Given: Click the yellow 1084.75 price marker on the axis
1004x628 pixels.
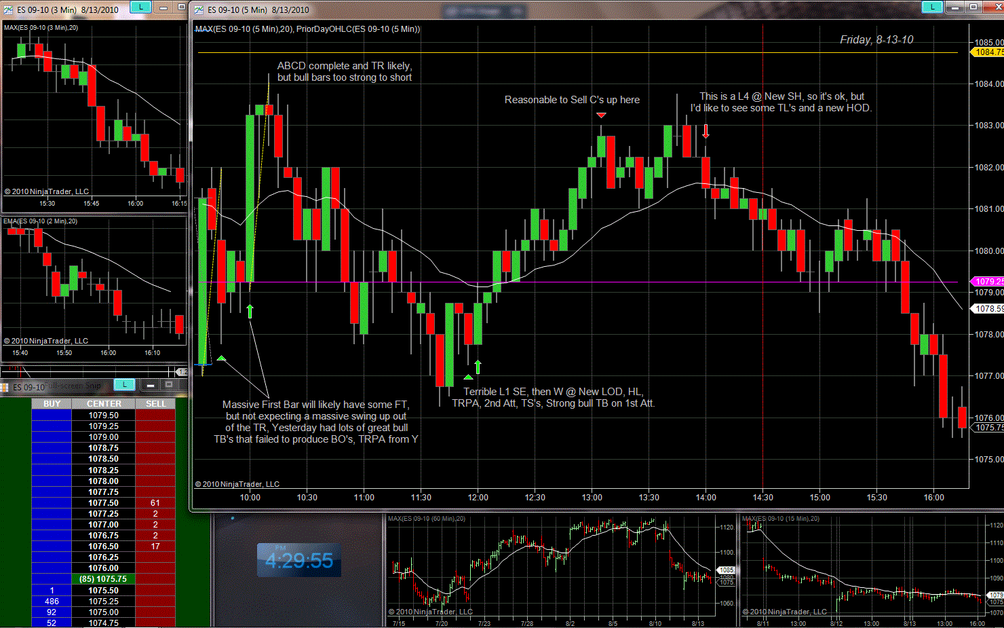Looking at the screenshot, I should point(988,52).
